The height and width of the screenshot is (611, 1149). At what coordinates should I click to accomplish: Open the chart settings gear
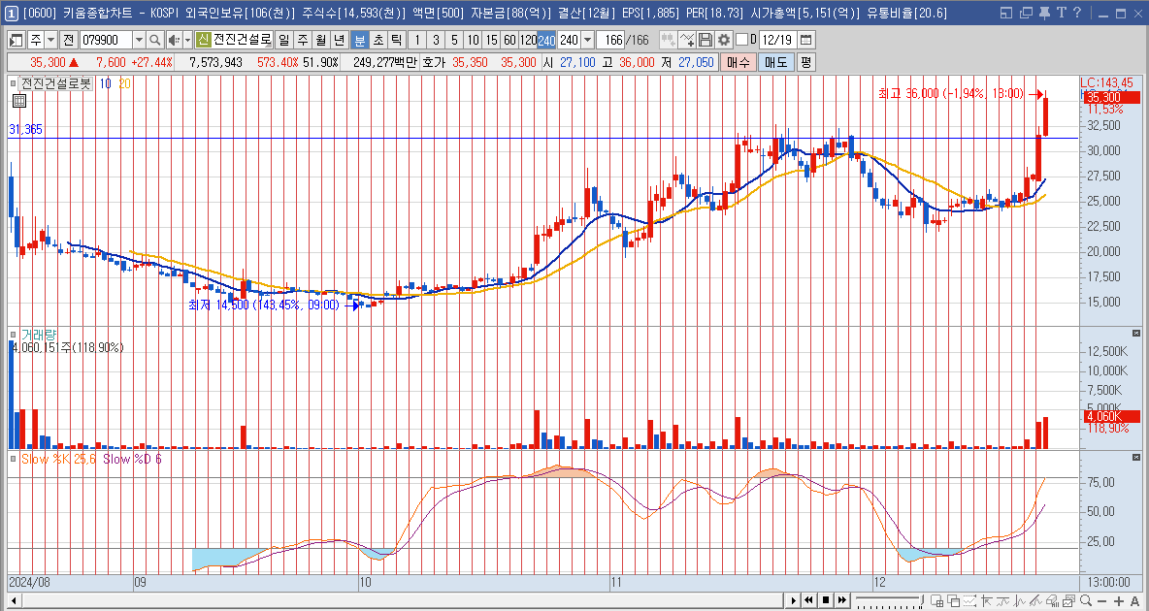724,41
